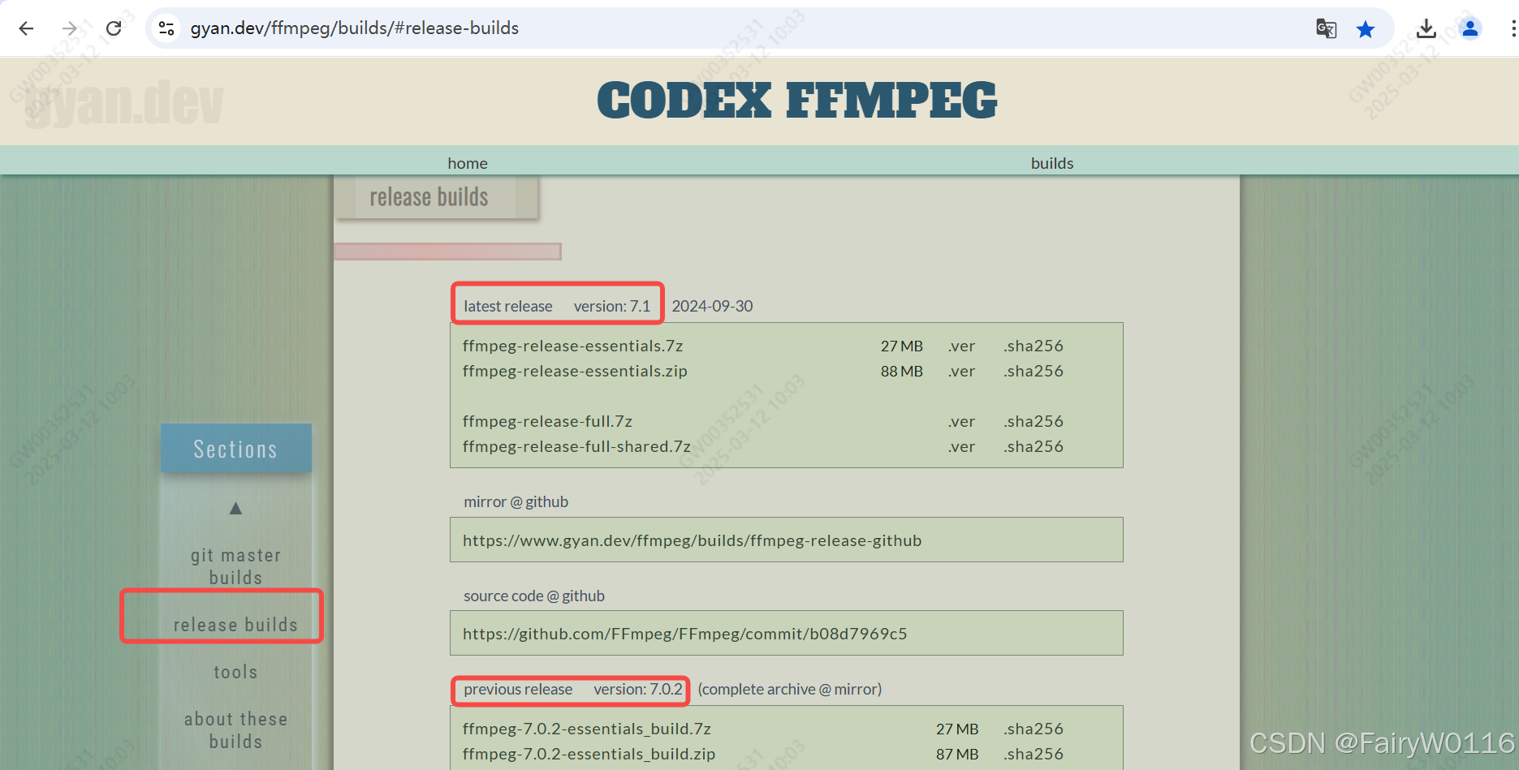This screenshot has width=1519, height=770.
Task: Click the 'latest release' label
Action: point(507,306)
